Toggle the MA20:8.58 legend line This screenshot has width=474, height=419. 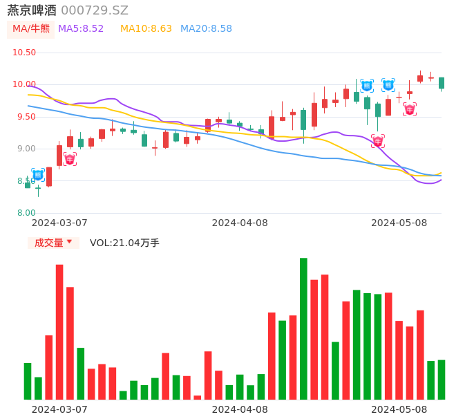206,29
